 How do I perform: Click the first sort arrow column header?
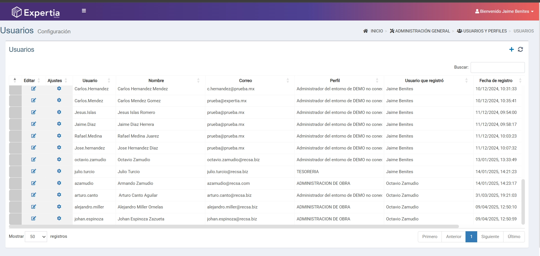15,81
